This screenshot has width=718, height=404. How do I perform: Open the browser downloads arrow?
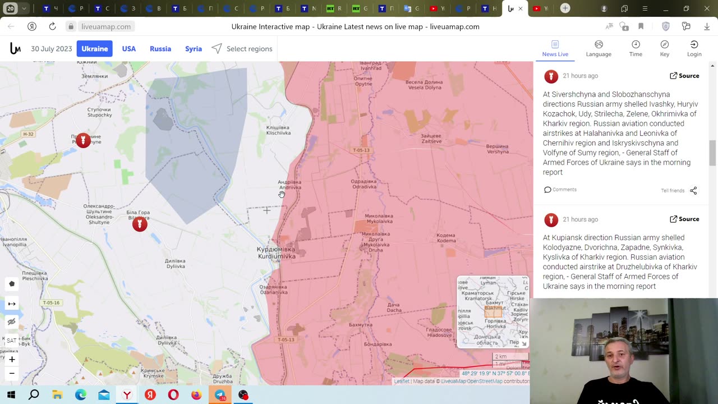tap(706, 26)
